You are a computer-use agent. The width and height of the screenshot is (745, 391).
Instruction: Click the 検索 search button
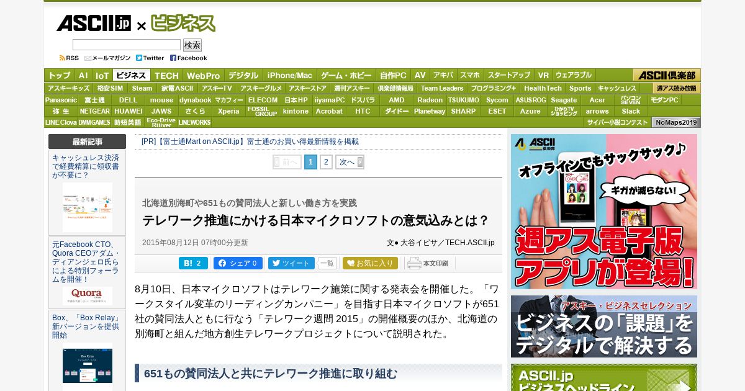192,45
